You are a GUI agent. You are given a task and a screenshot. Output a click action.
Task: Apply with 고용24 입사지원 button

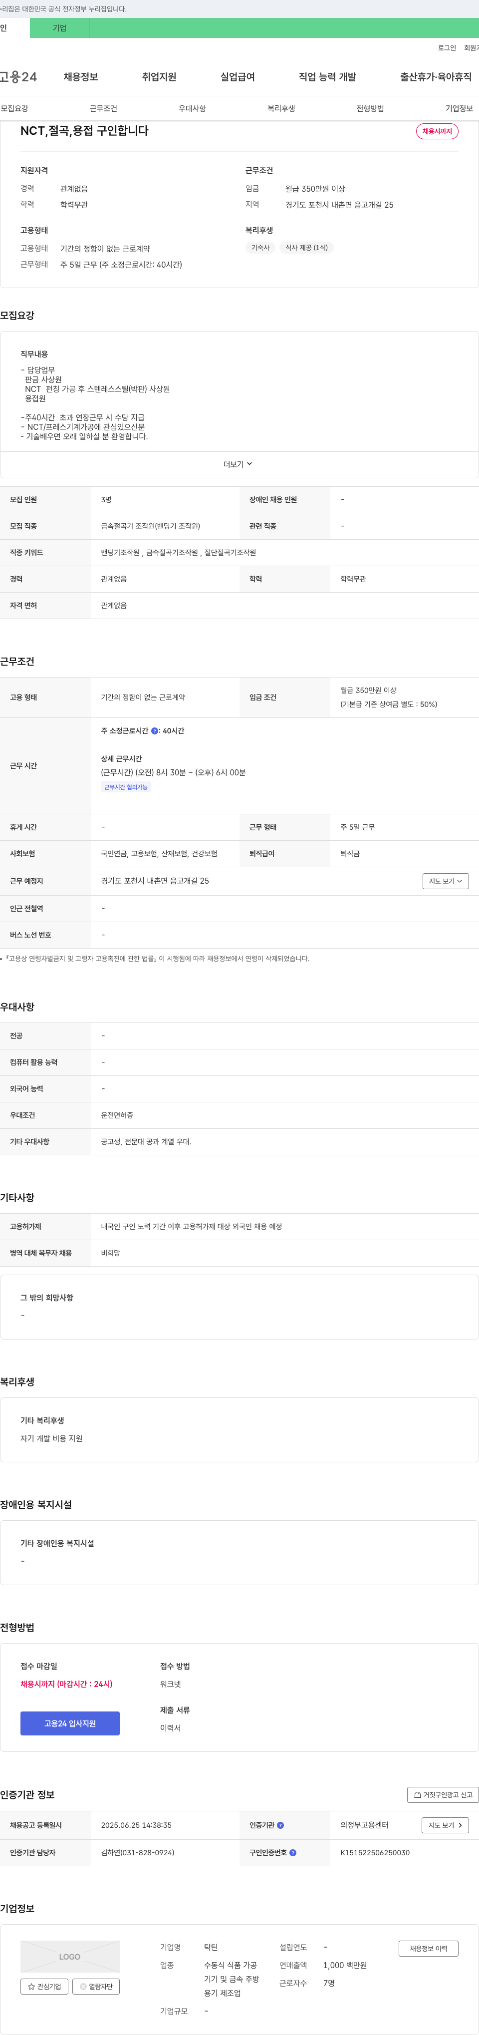click(70, 1723)
